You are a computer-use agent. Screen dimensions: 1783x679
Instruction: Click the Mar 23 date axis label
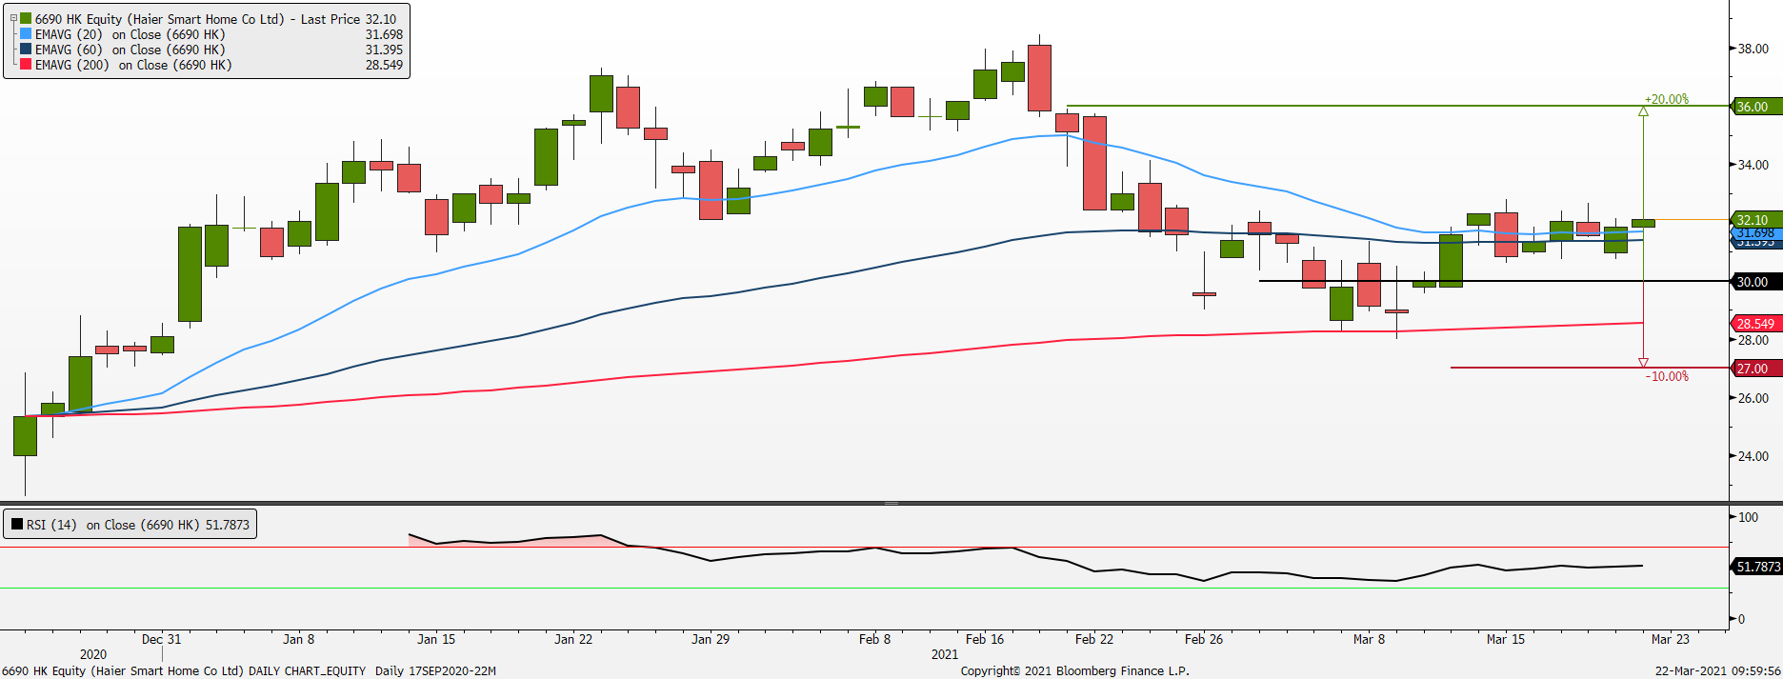click(x=1671, y=639)
